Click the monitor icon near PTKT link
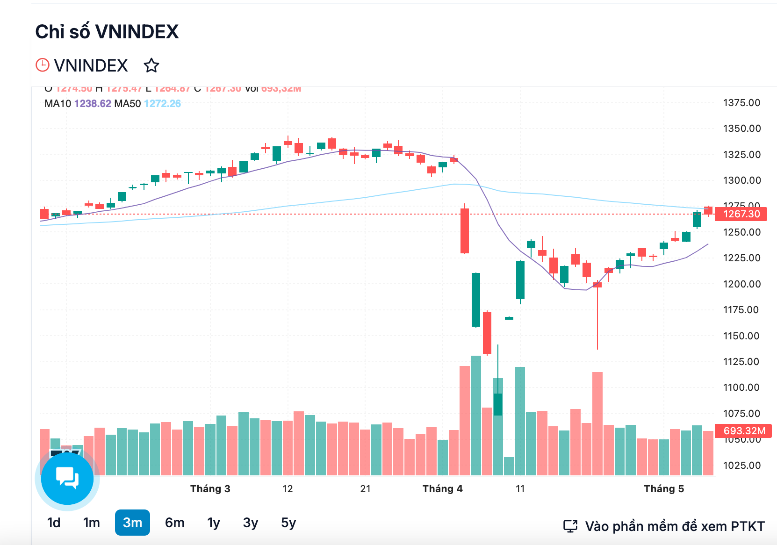This screenshot has width=777, height=545. 570,526
